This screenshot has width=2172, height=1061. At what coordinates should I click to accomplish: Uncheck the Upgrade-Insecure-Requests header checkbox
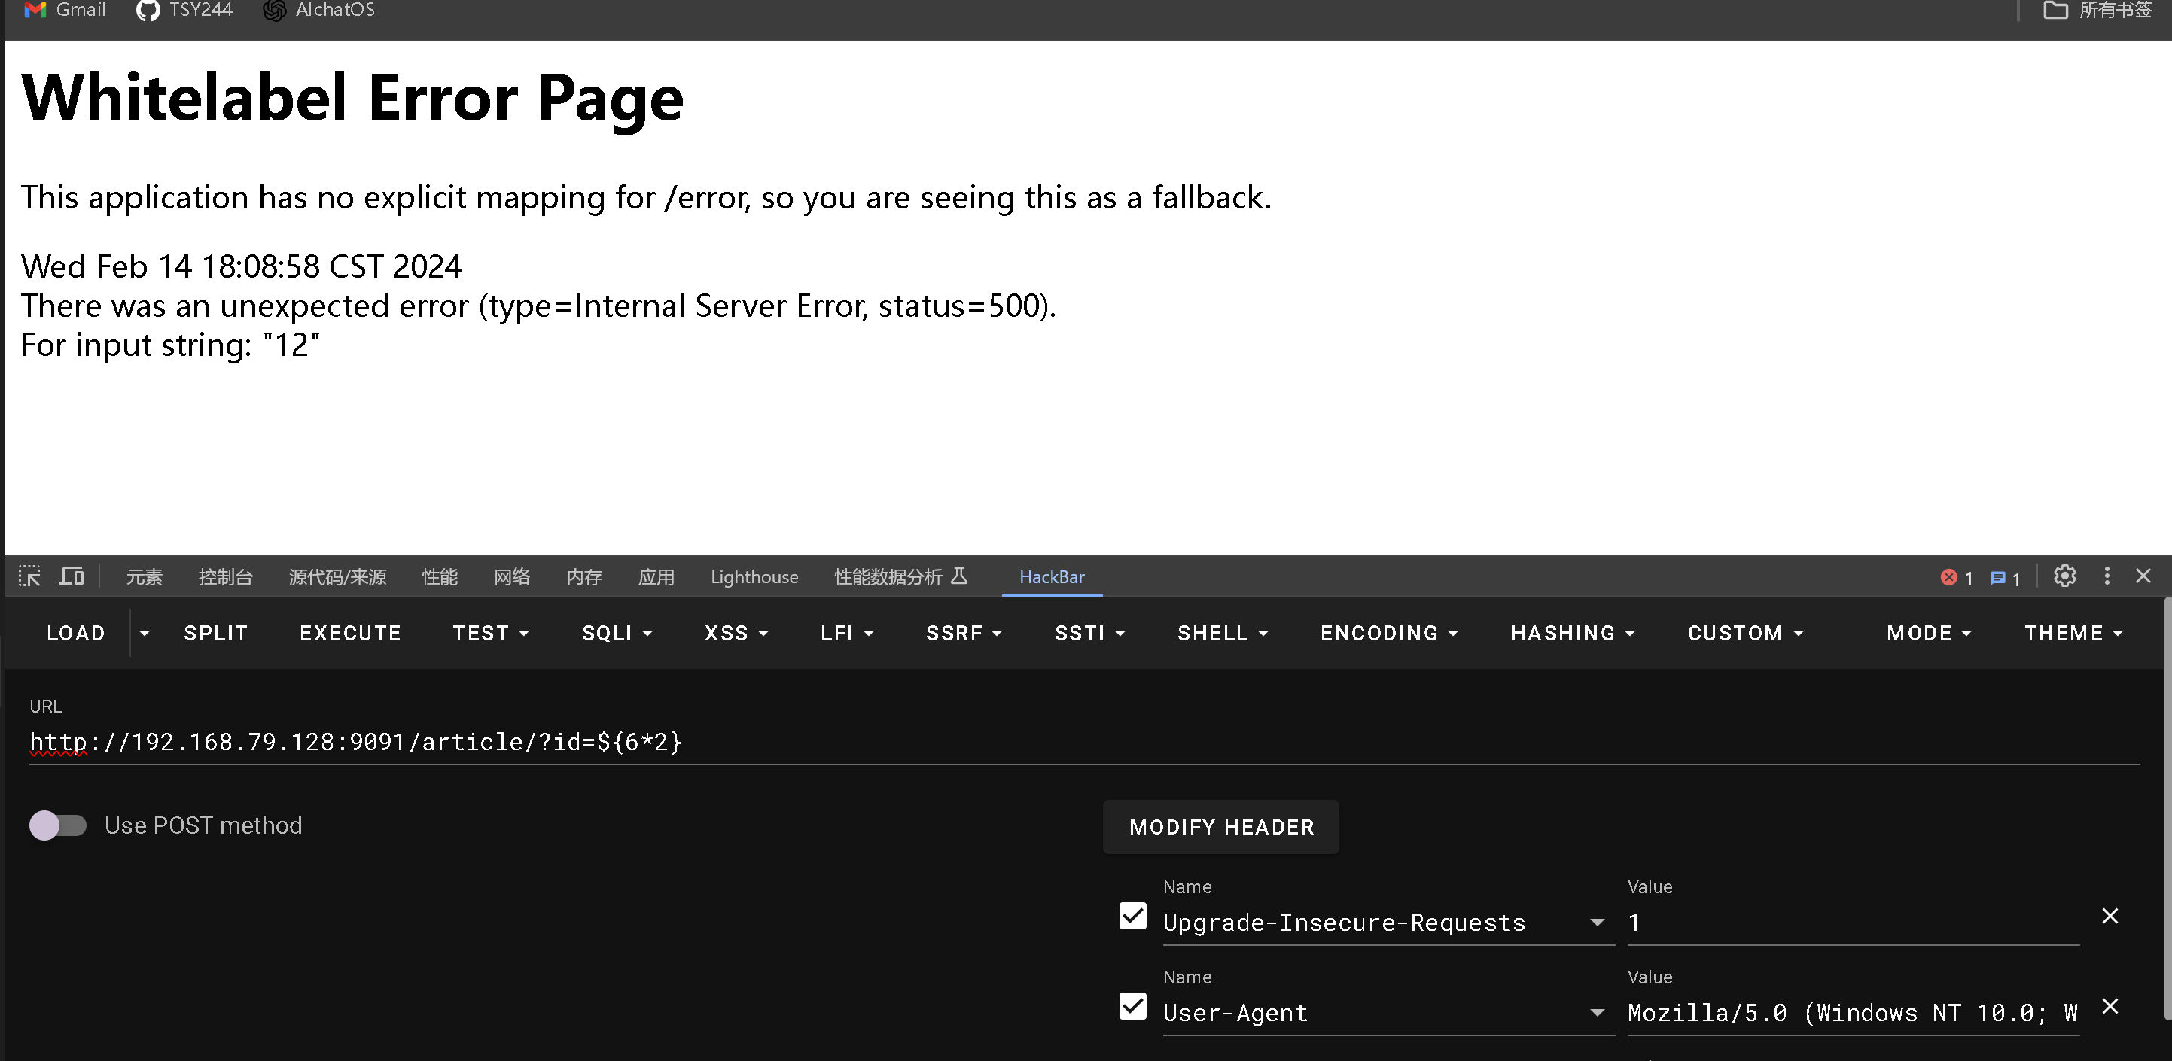click(x=1132, y=916)
